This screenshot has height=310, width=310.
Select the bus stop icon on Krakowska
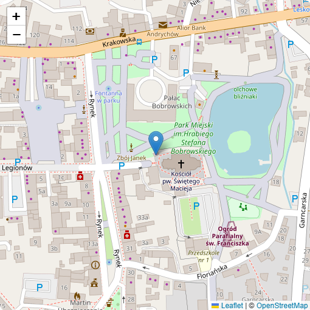[139, 42]
